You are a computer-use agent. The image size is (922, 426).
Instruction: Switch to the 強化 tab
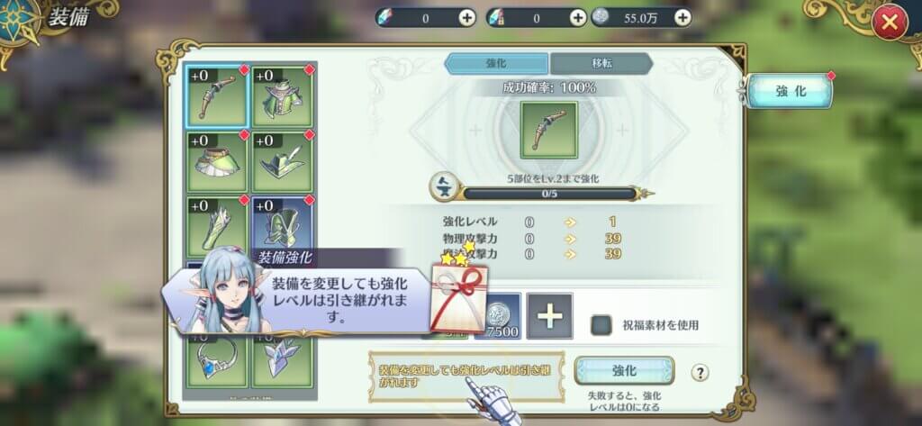coord(496,64)
